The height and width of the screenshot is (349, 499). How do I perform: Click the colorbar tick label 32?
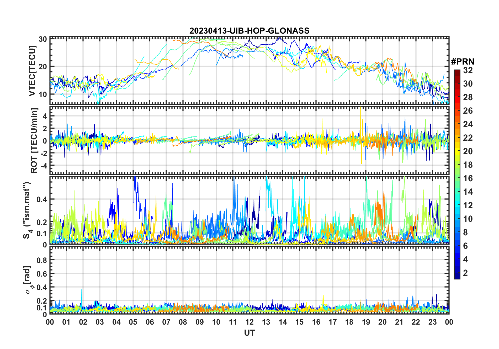pos(468,70)
